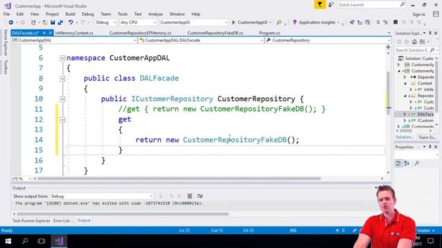Click the Save All toolbar icon
This screenshot has width=442, height=248.
[x=60, y=22]
